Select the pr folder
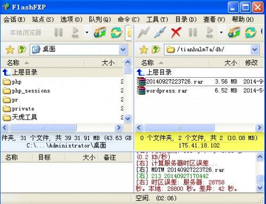The width and height of the screenshot is (266, 204). (62, 100)
